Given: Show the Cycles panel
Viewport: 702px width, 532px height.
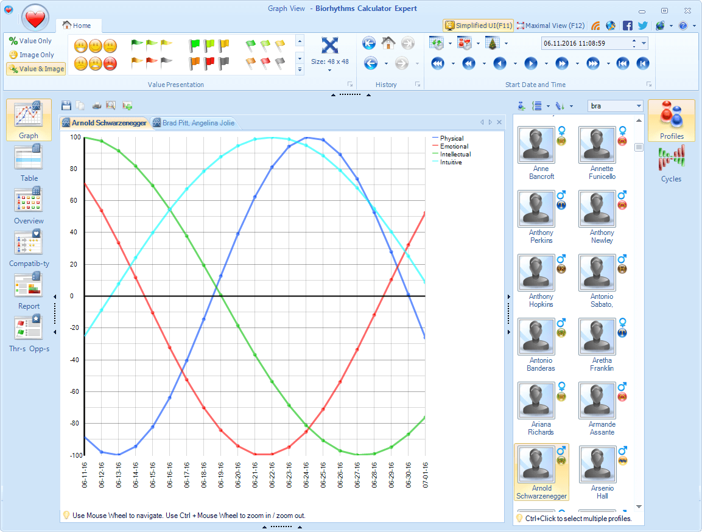Looking at the screenshot, I should (671, 163).
